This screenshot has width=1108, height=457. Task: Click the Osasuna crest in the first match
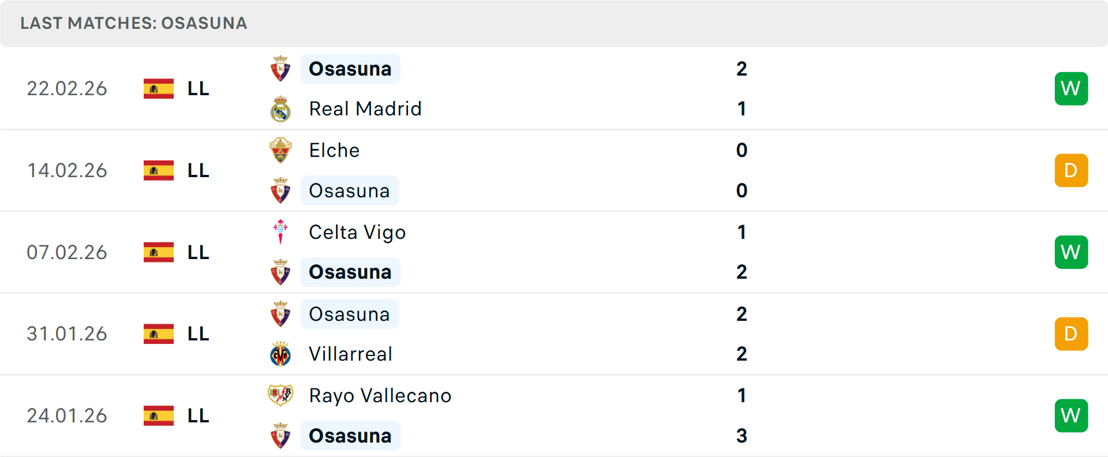(x=280, y=68)
